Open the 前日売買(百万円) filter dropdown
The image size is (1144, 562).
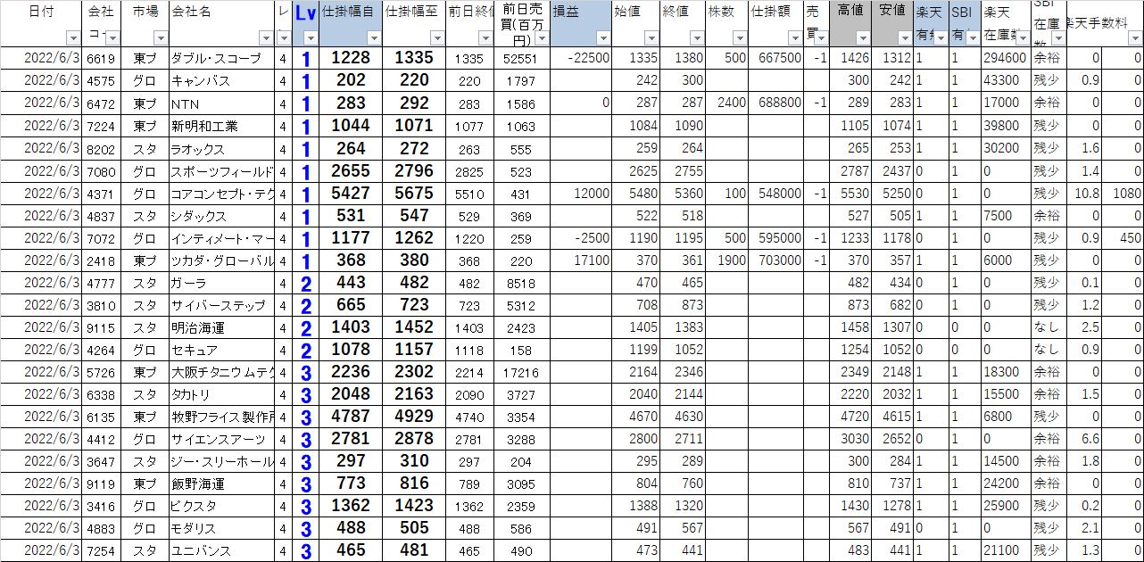click(x=541, y=37)
